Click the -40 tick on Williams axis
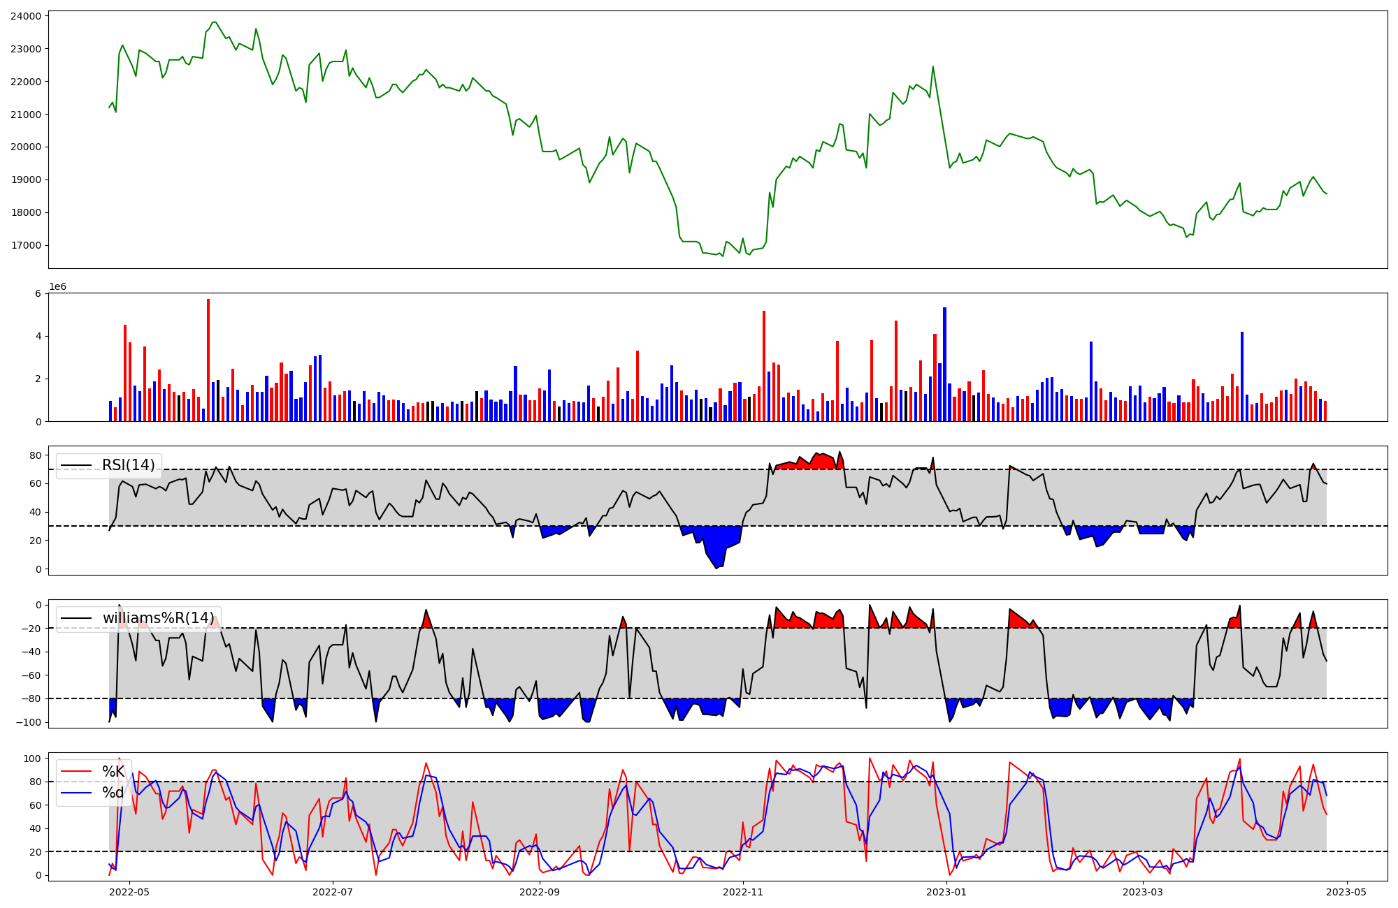This screenshot has width=1398, height=908. (x=31, y=652)
